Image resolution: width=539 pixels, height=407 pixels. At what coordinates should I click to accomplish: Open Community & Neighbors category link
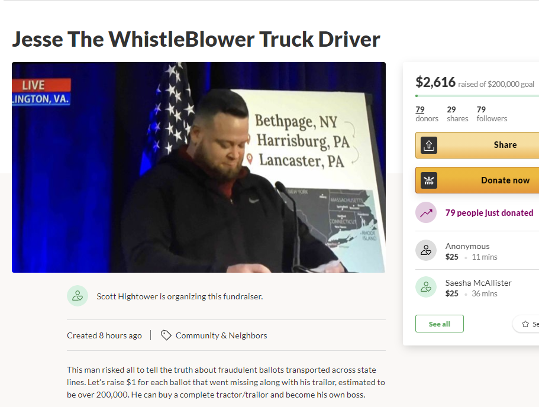click(x=221, y=335)
